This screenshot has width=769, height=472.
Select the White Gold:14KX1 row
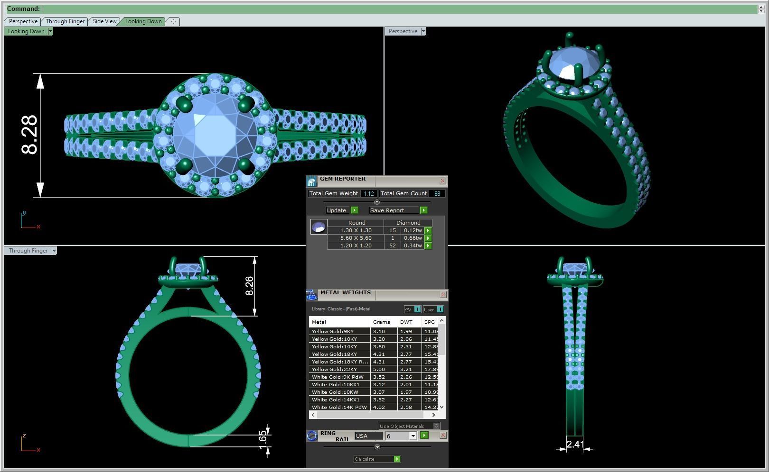click(374, 399)
